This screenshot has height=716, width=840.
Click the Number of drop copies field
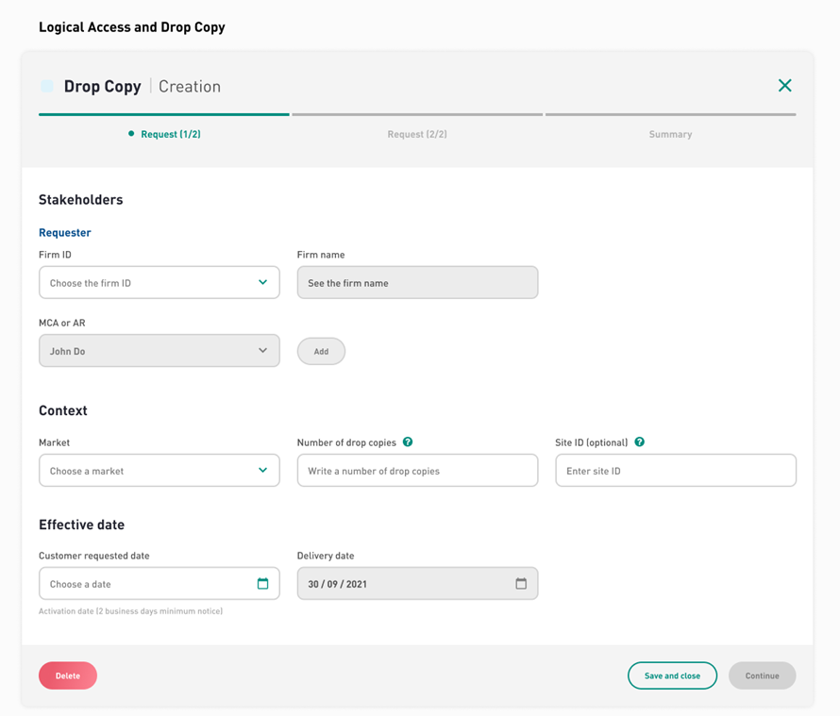point(417,470)
